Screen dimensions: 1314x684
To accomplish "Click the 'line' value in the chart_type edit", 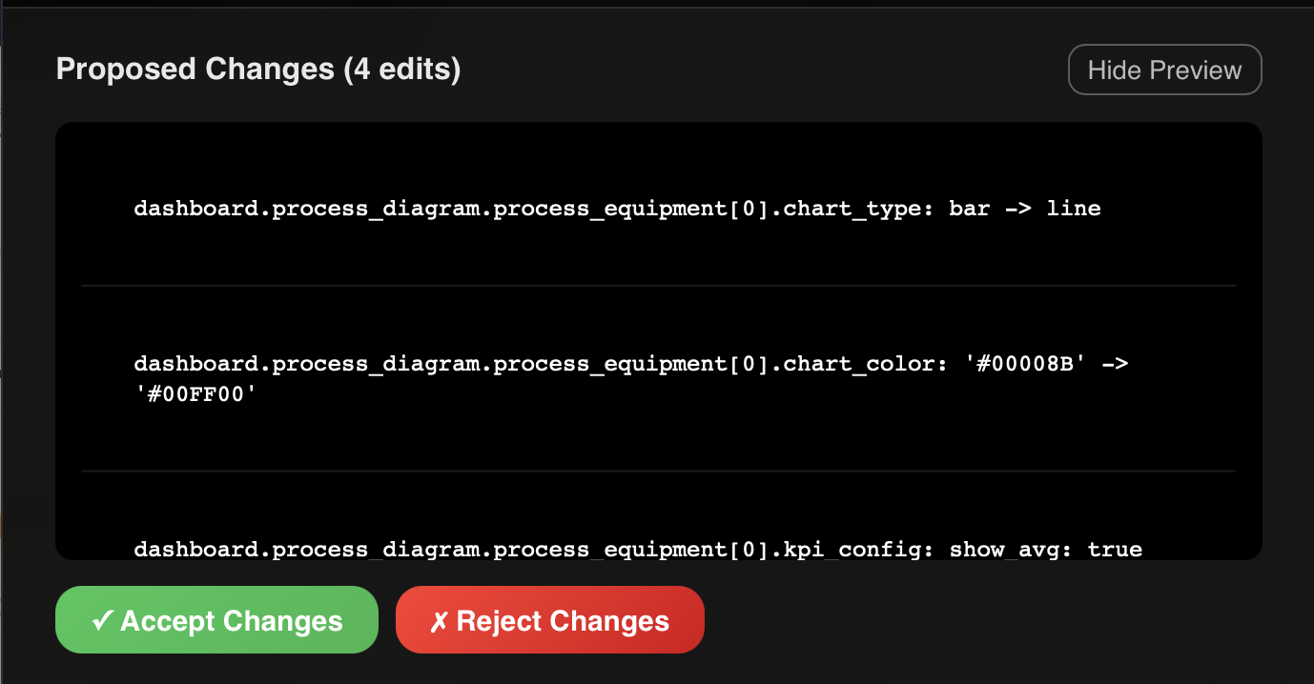I will tap(1073, 209).
